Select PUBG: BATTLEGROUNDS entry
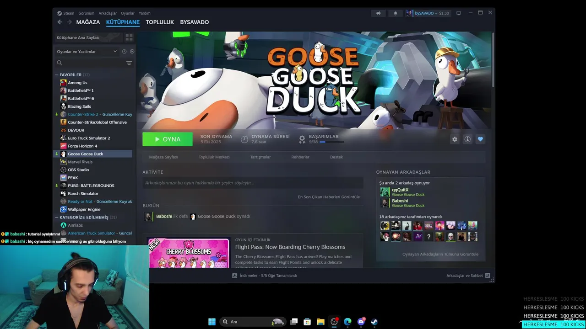586x329 pixels. point(91,186)
